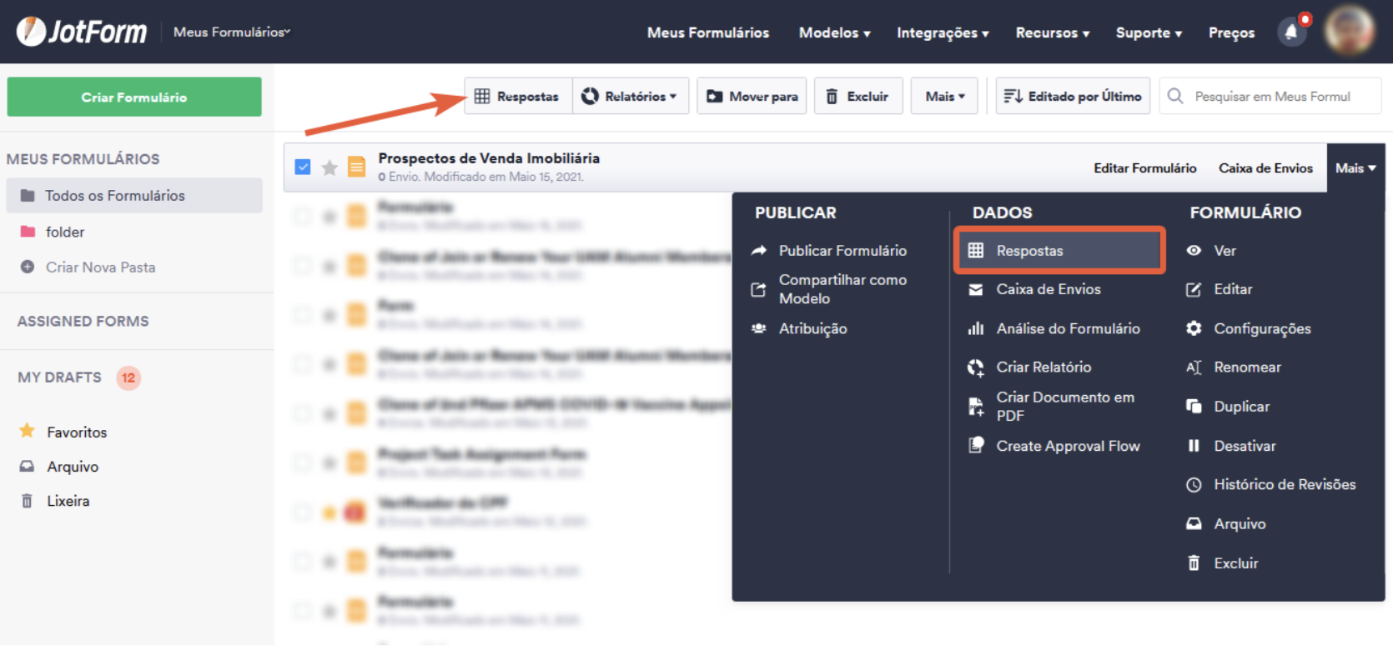Collapse the Mais menu on the form row
The width and height of the screenshot is (1393, 650).
[1355, 167]
